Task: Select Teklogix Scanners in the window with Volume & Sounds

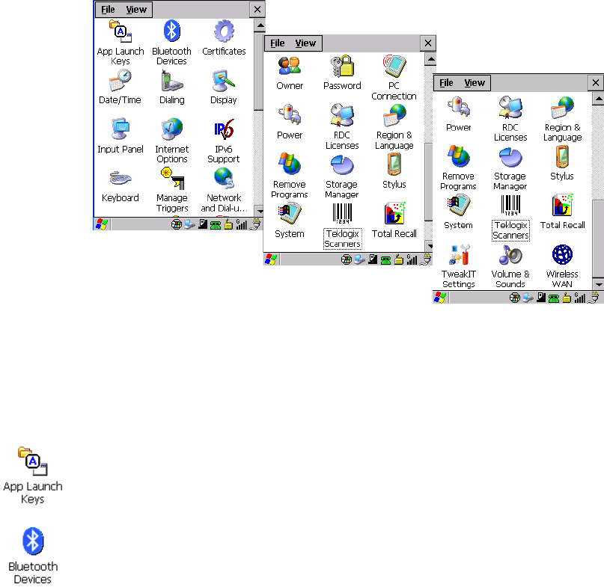Action: tap(510, 218)
